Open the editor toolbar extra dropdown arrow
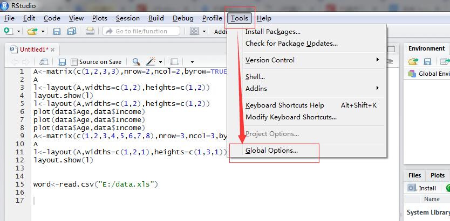The image size is (450, 221). pos(192,62)
